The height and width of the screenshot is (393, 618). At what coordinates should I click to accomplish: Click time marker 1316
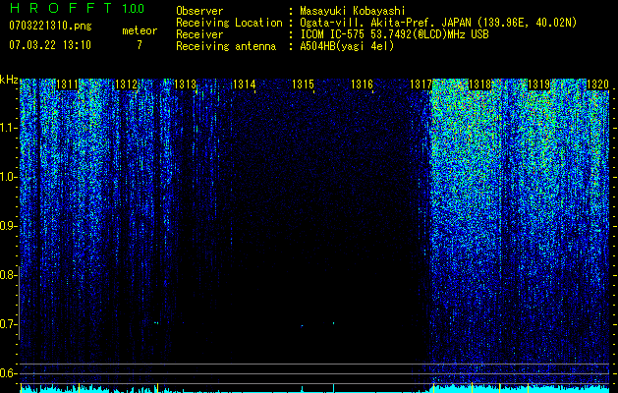pos(362,84)
